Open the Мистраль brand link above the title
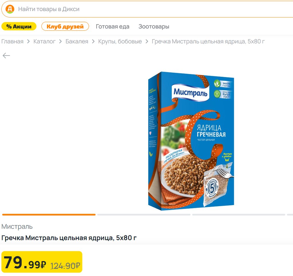The height and width of the screenshot is (276, 293). pyautogui.click(x=17, y=227)
